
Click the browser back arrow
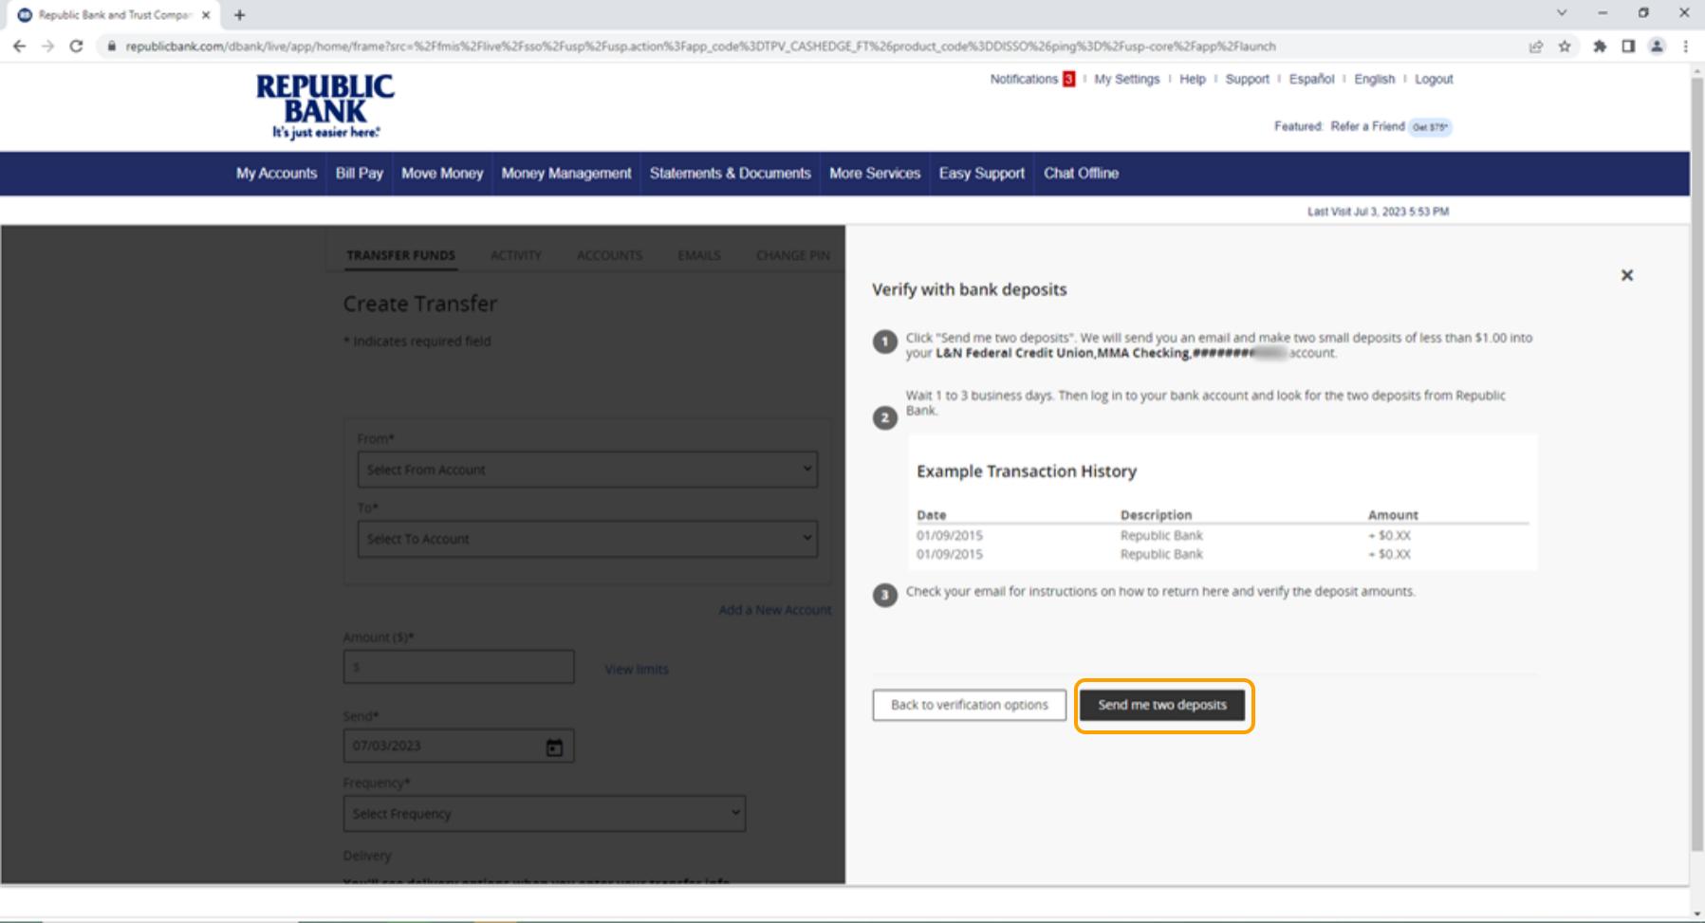(19, 46)
